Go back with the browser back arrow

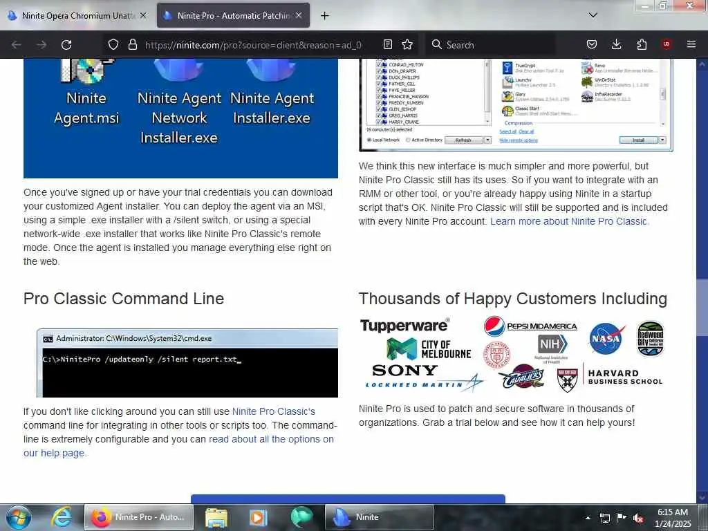17,45
